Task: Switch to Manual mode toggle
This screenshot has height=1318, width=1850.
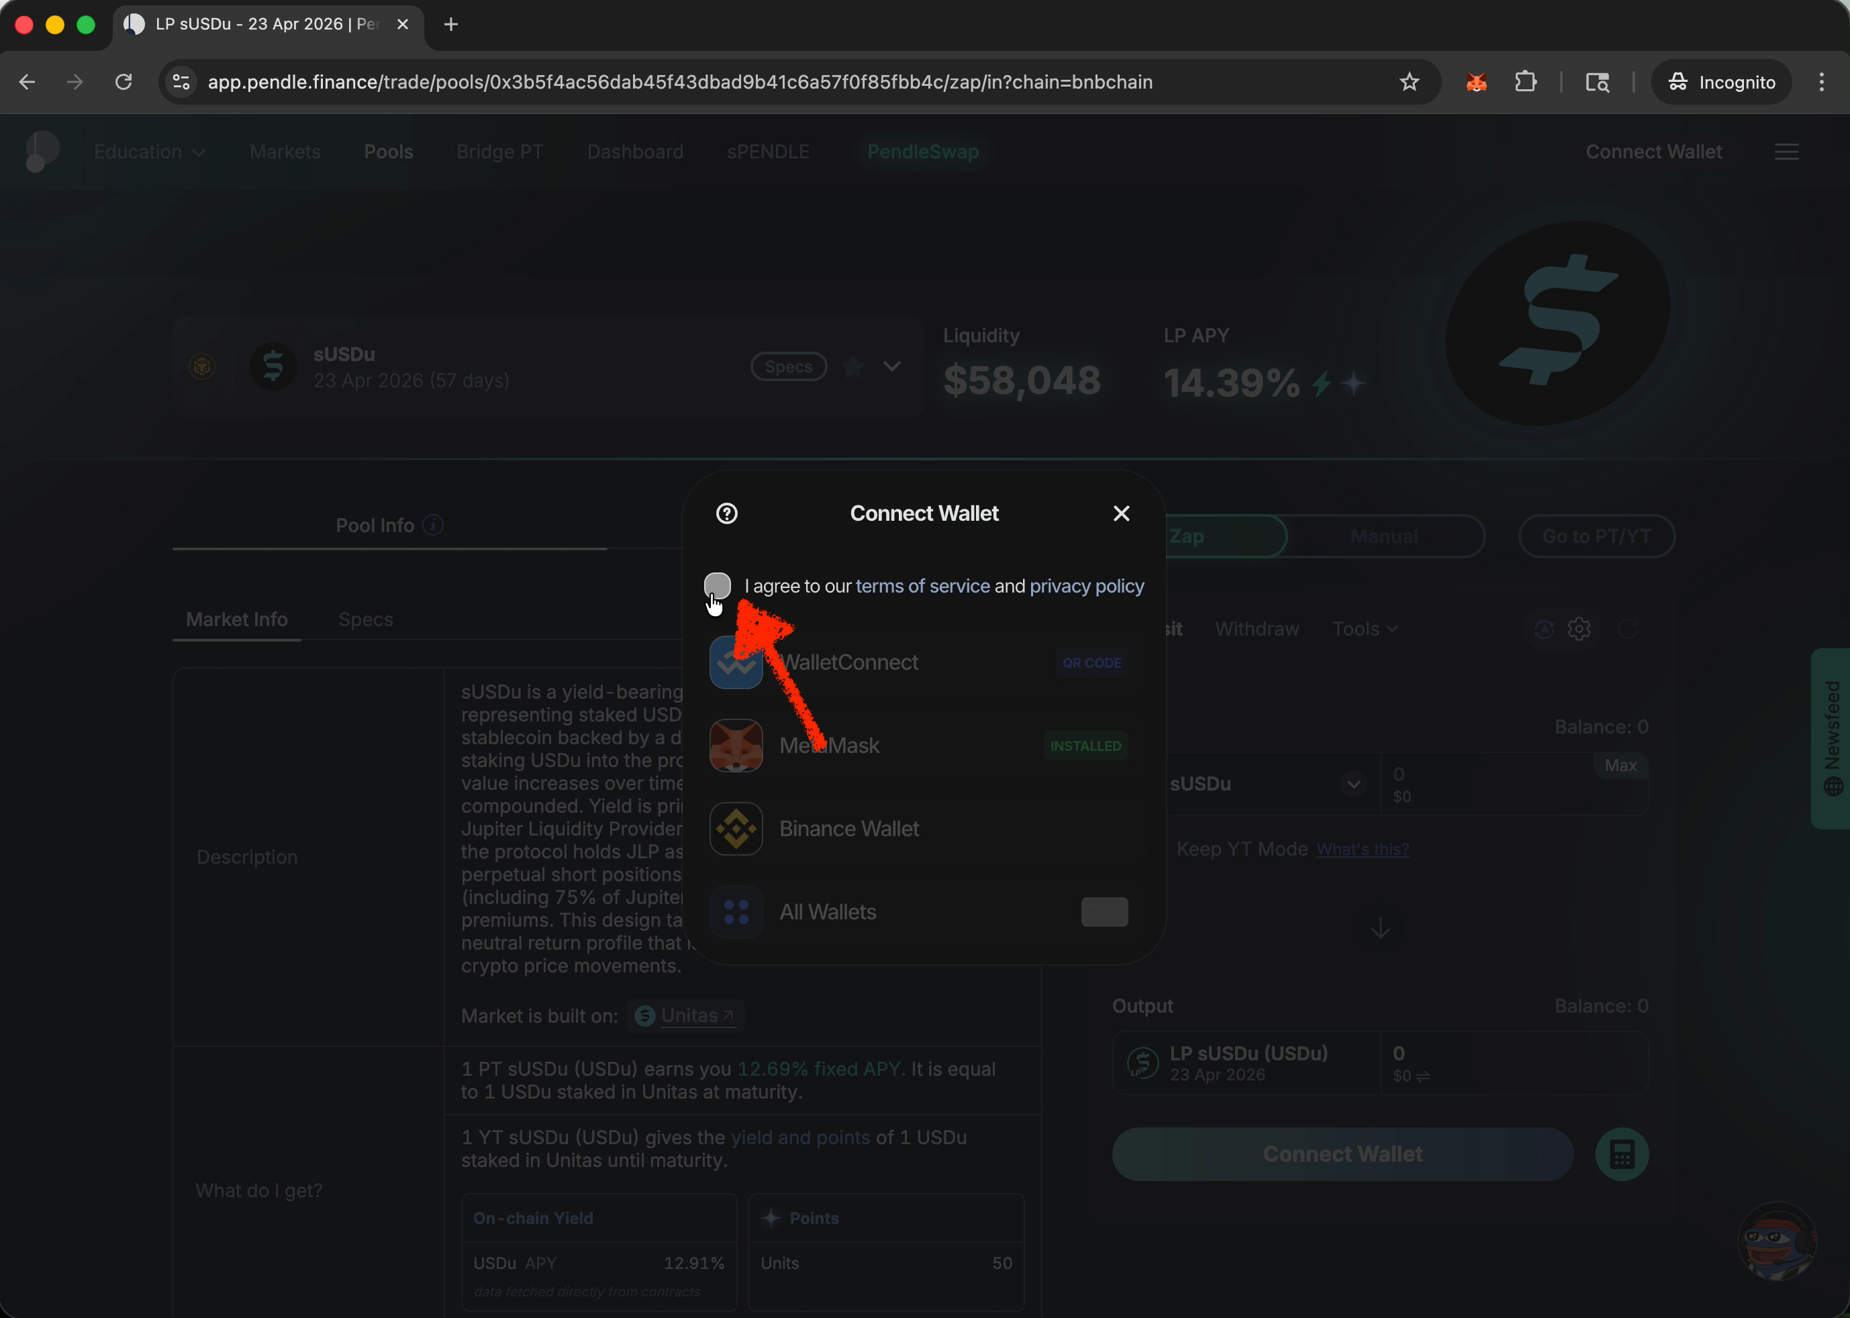Action: point(1383,536)
